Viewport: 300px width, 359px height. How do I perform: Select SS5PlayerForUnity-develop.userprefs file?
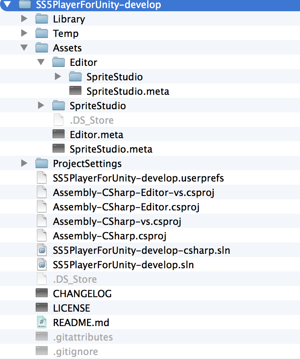pos(138,178)
